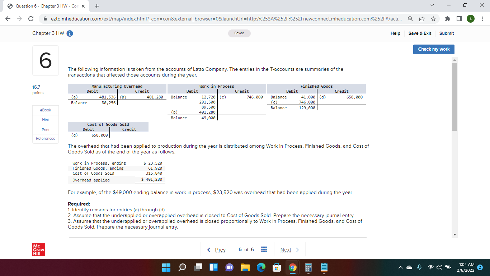This screenshot has height=276, width=490.
Task: Switch to Chrome on taskbar
Action: (293, 268)
